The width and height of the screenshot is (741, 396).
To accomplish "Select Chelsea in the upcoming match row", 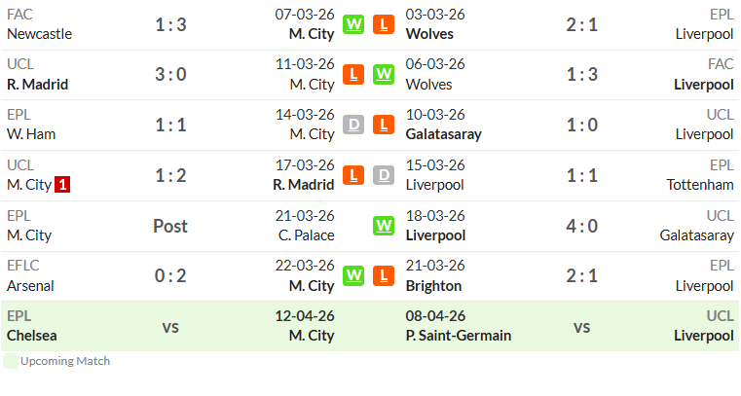I will (x=32, y=336).
